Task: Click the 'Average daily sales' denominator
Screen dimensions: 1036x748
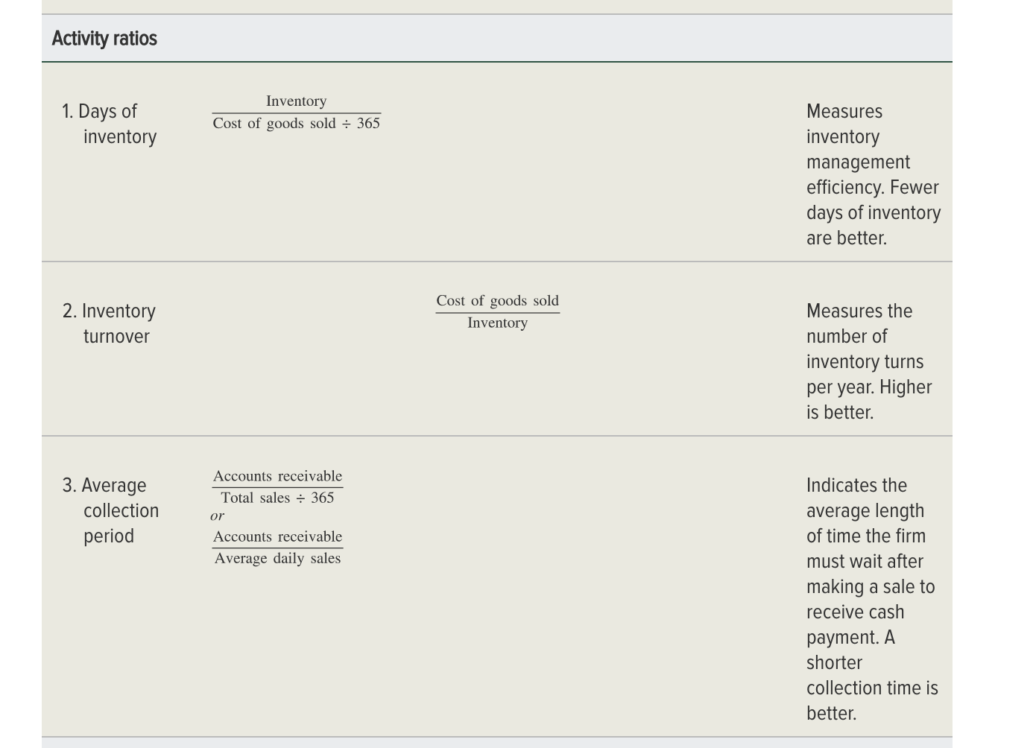Action: click(x=277, y=558)
